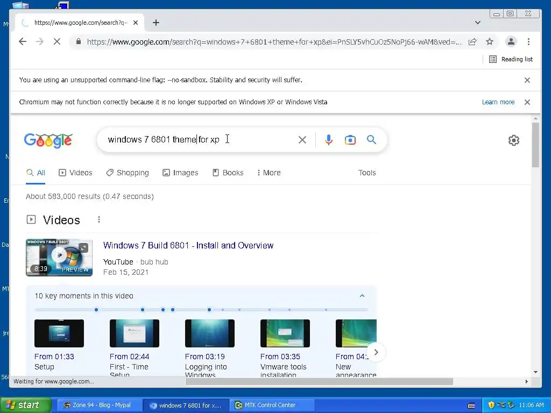Click the horizontal scrollbar right arrow

pyautogui.click(x=526, y=381)
